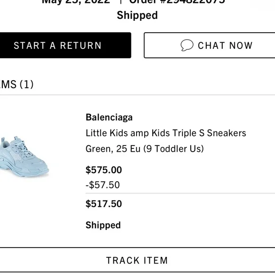Image resolution: width=275 pixels, height=275 pixels.
Task: Open the Balenciaga brand link
Action: click(x=109, y=117)
